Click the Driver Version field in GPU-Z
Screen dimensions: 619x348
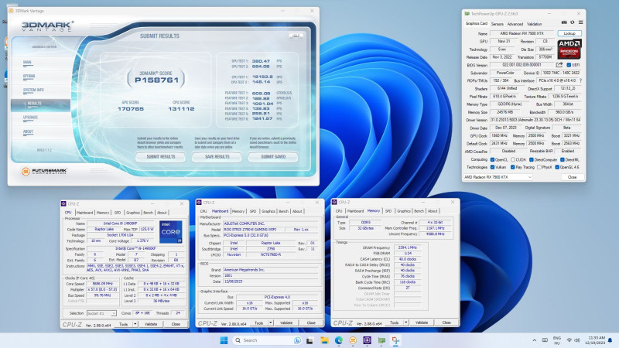tap(535, 120)
